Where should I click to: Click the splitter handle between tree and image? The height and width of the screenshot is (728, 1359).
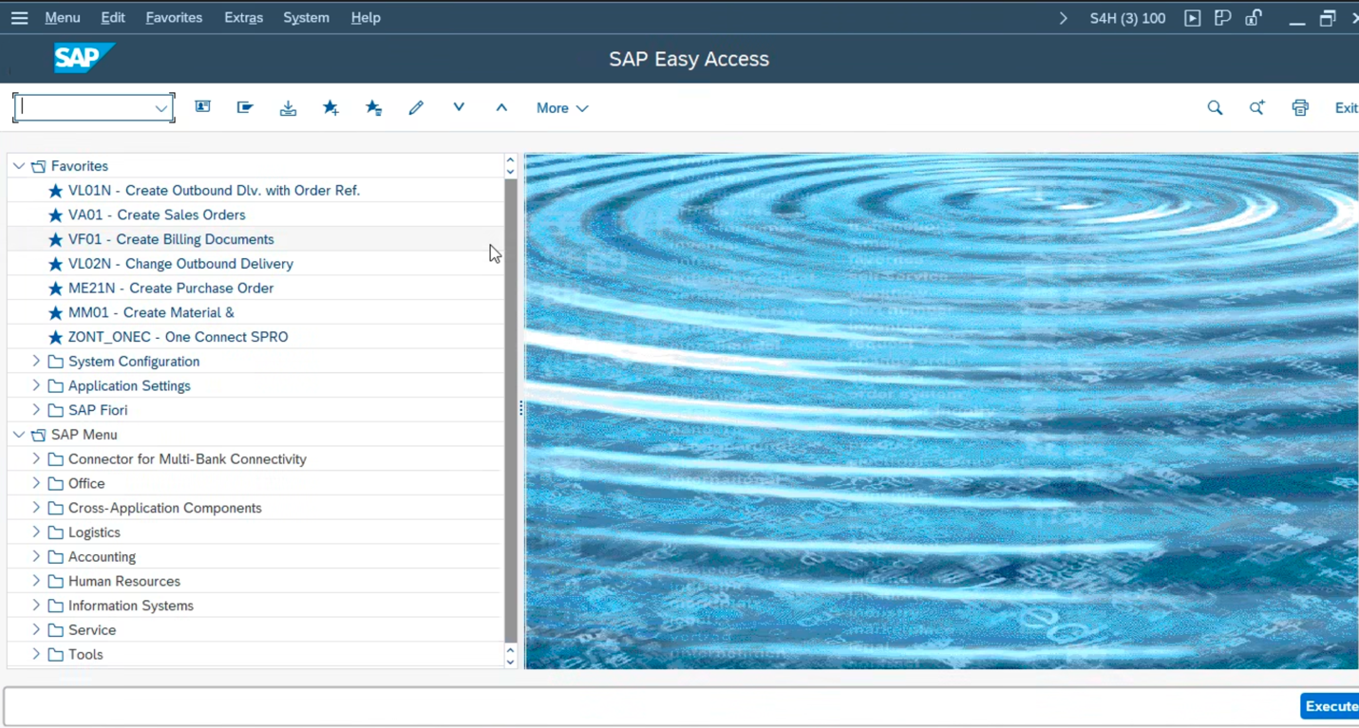tap(520, 409)
